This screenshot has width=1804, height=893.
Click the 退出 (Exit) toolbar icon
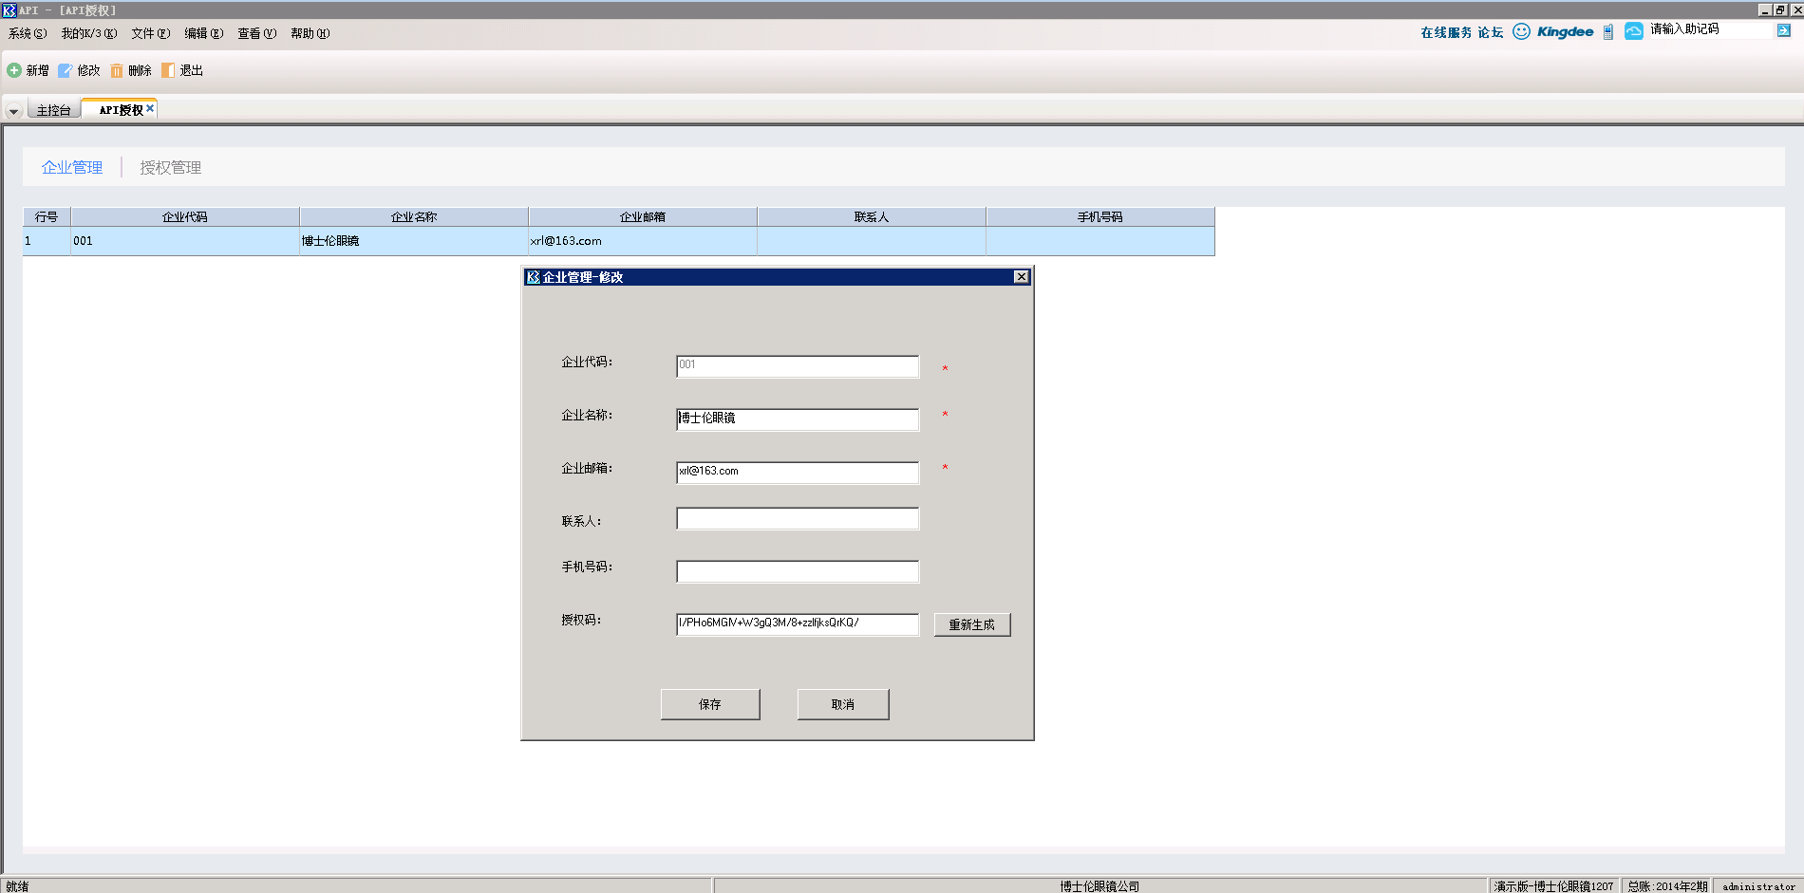coord(168,70)
